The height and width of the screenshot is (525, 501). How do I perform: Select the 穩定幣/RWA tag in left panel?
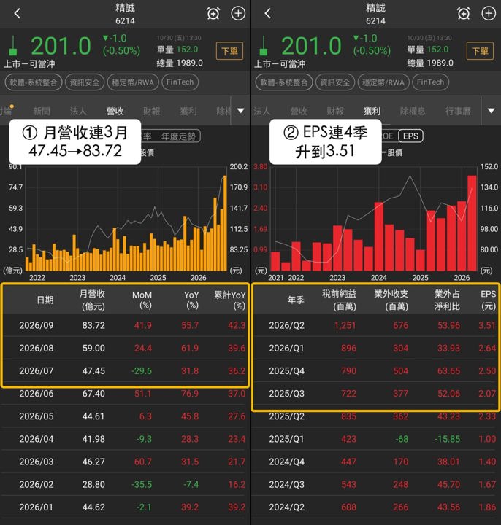point(133,82)
